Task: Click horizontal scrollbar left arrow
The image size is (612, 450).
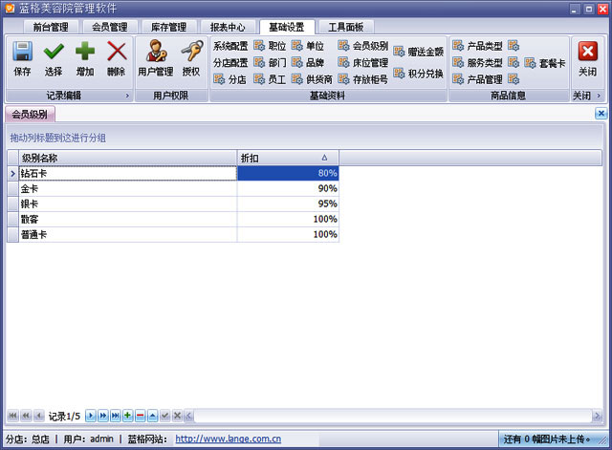Action: (189, 416)
